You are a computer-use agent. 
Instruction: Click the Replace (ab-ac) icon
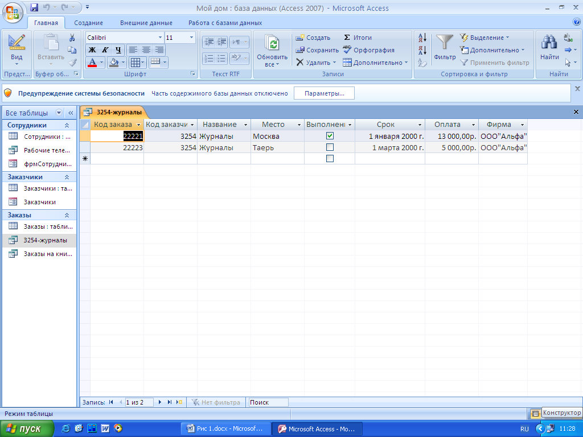(x=568, y=38)
